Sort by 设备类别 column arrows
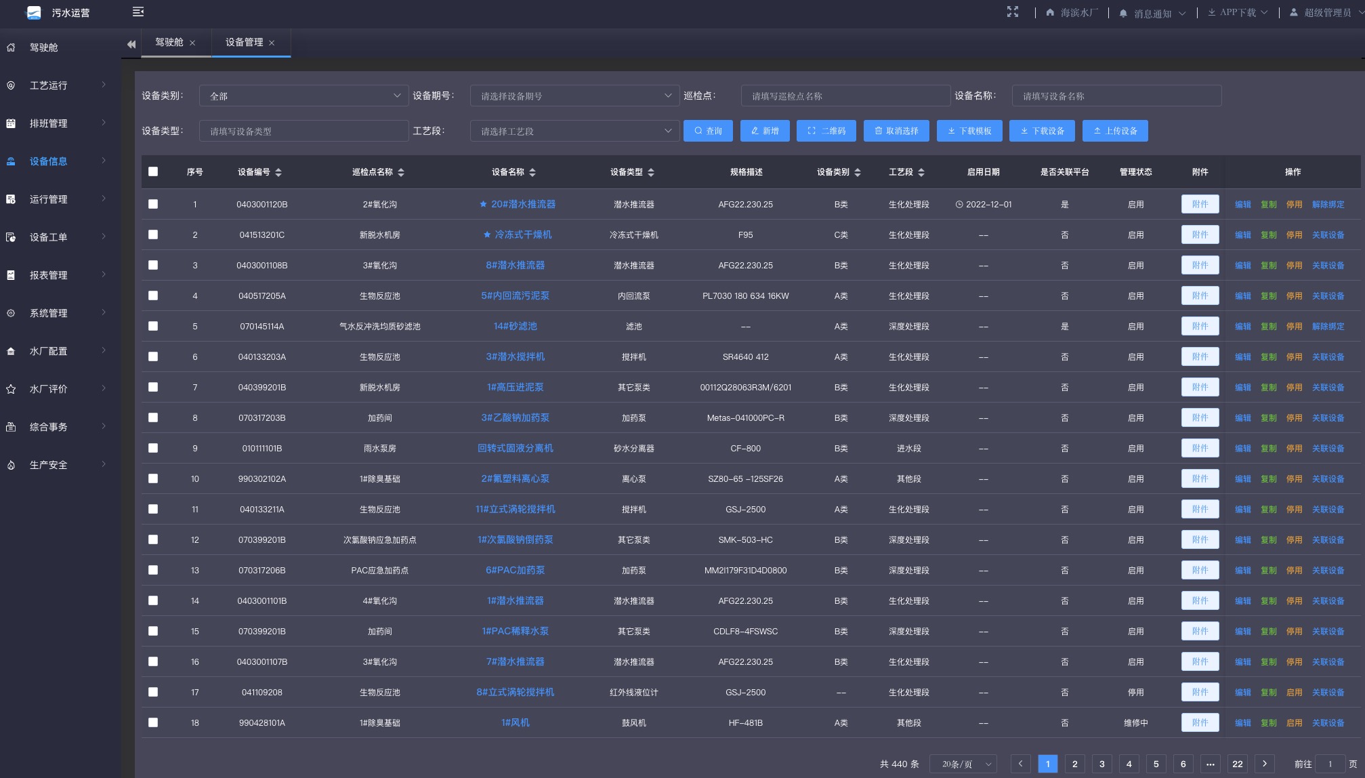Screen dimensions: 1365x778 [x=858, y=172]
